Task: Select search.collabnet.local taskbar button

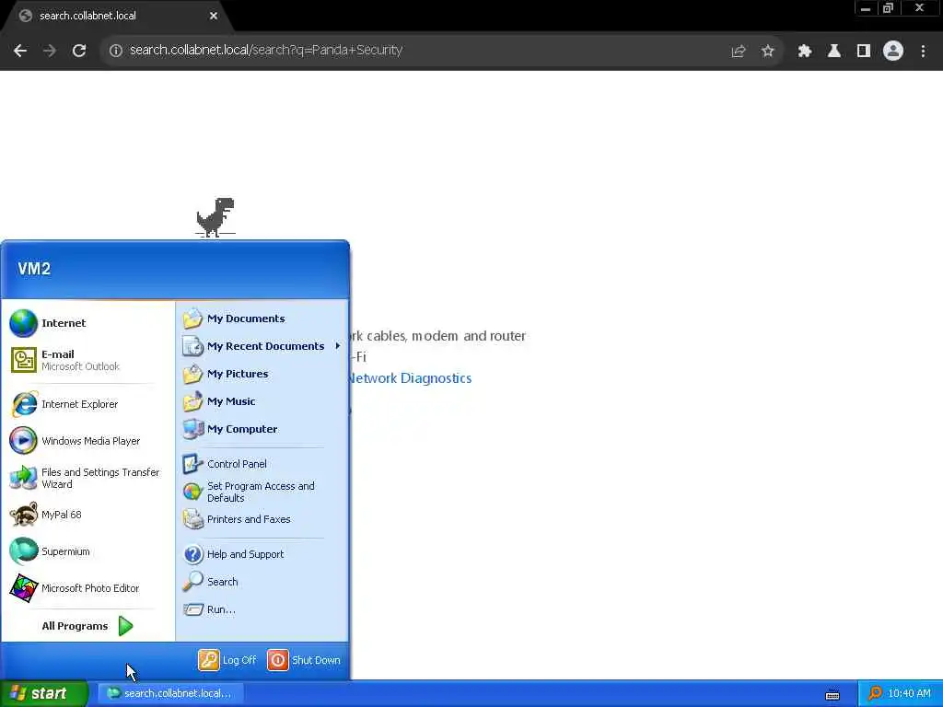Action: (170, 693)
